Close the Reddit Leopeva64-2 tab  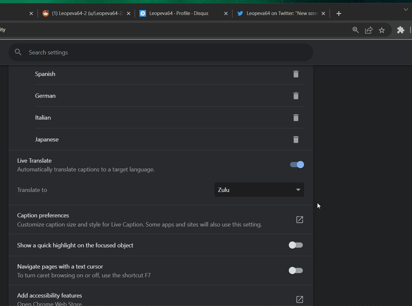pyautogui.click(x=128, y=13)
